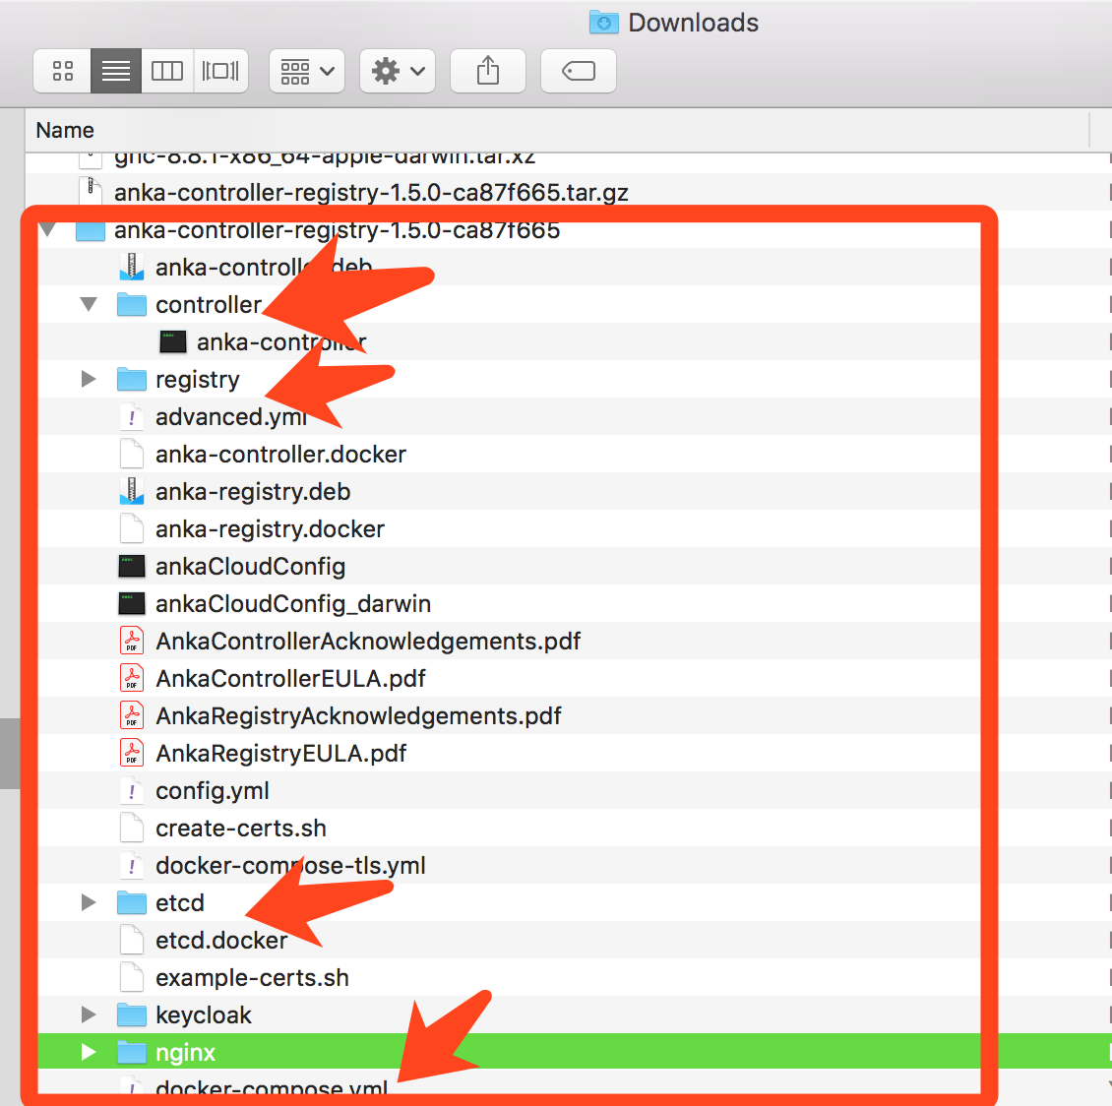Select the ankaCloudConfig file name
1112x1106 pixels.
[250, 567]
